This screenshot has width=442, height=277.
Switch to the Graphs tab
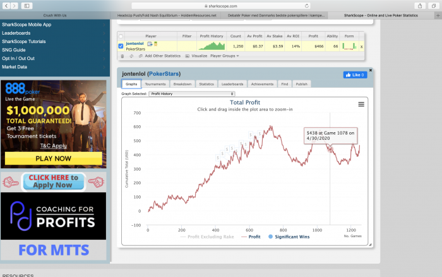pos(131,84)
